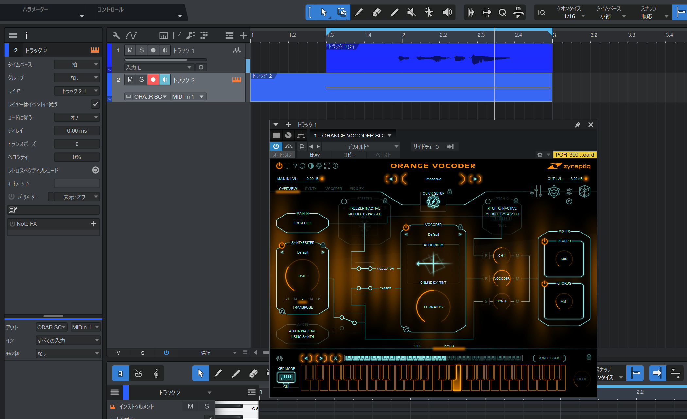Select the OVERVIEW tab
Viewport: 687px width, 419px height.
(x=288, y=189)
